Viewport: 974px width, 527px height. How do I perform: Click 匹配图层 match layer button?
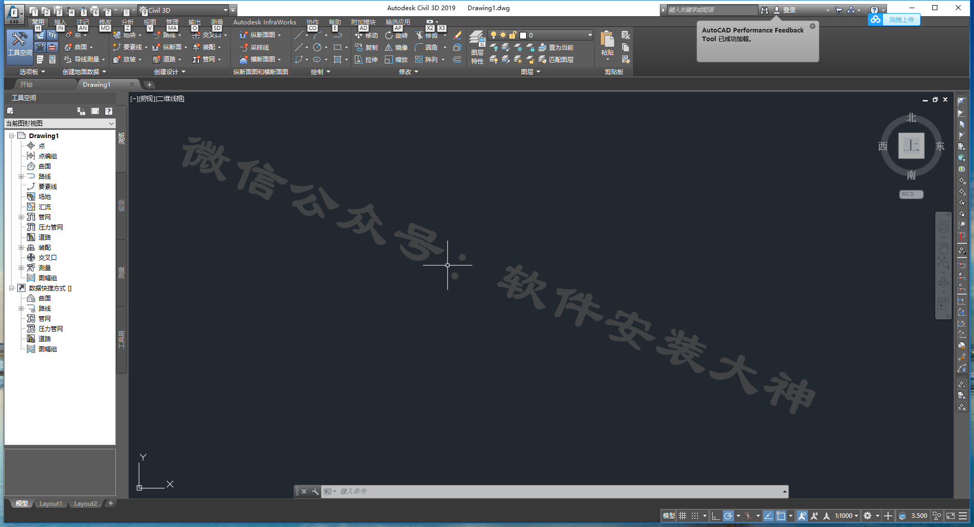556,59
